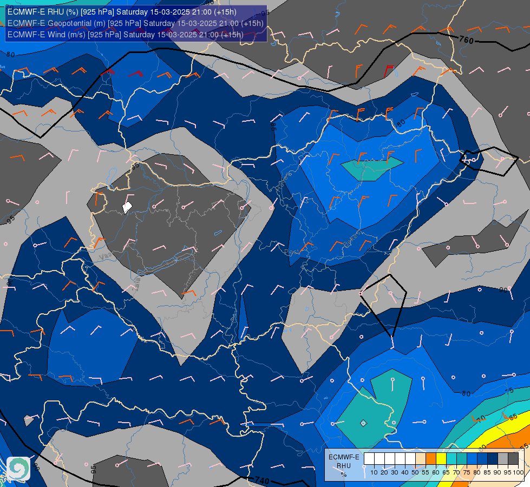Pick the medium blue 80-85% legend swatch
Viewport: 530px width, 487px height.
click(x=482, y=459)
